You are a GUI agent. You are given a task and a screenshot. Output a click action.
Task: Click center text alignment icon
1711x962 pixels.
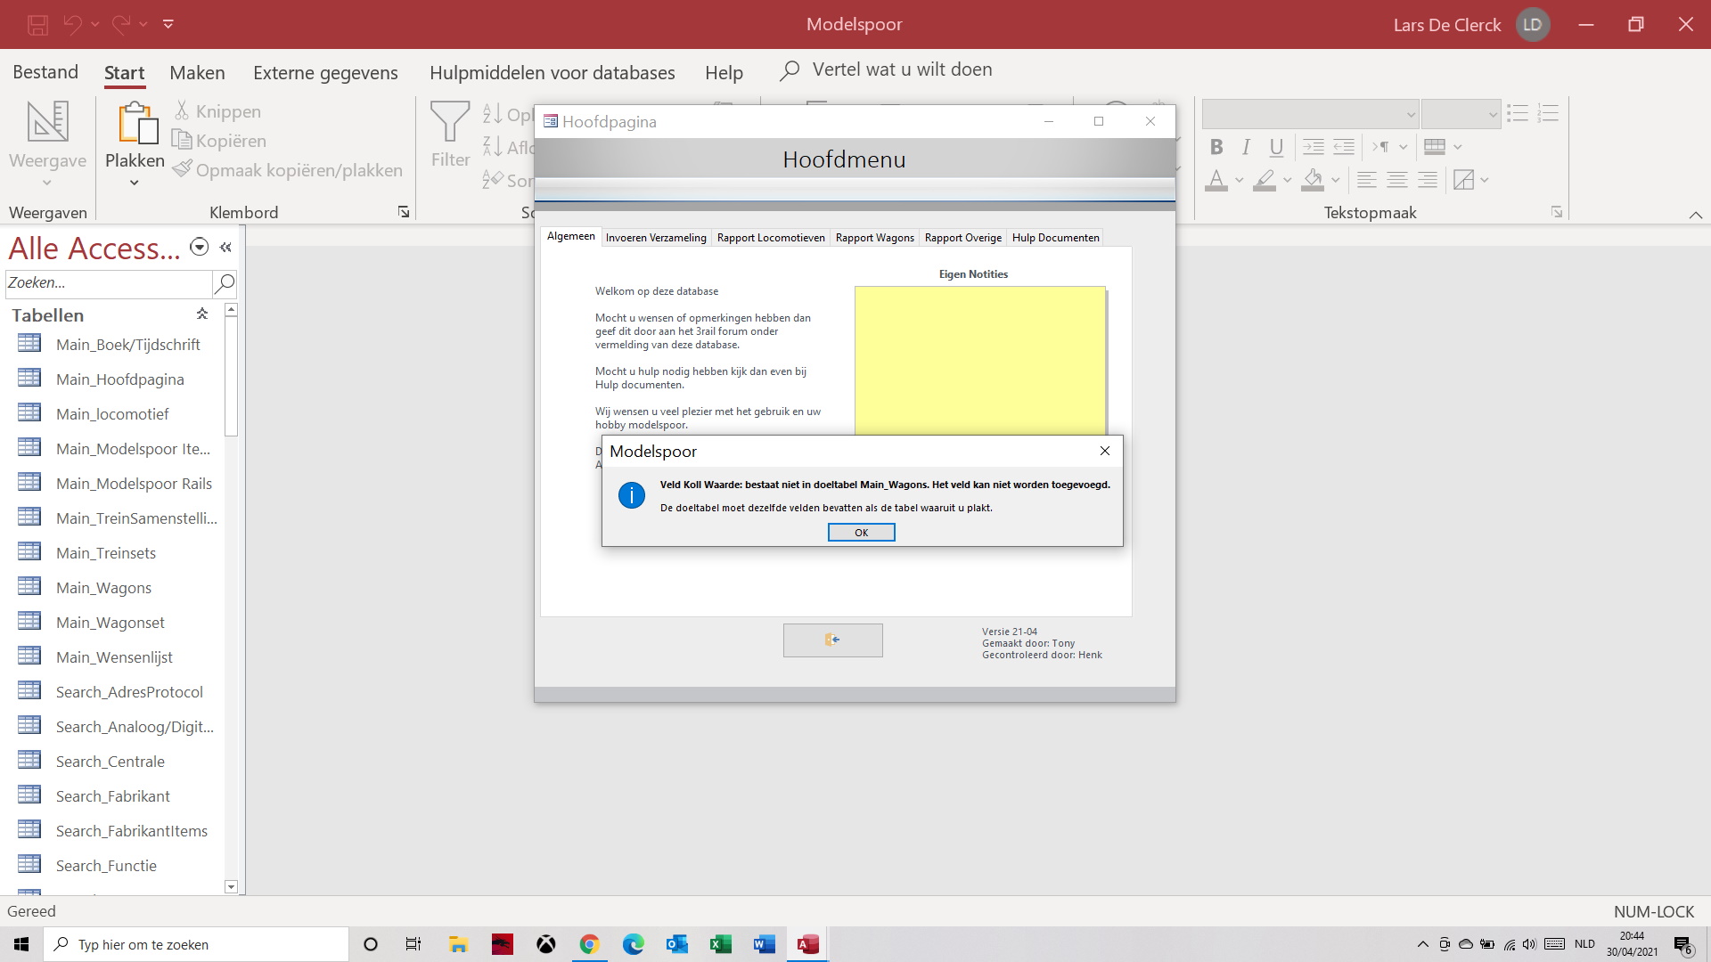point(1397,180)
